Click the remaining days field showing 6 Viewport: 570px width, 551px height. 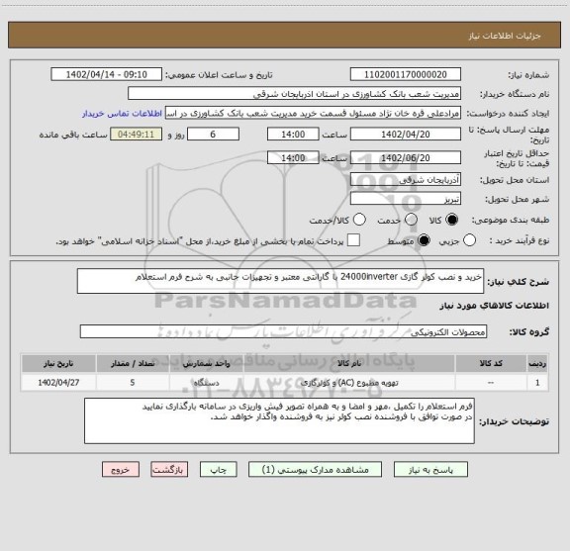[x=213, y=135]
